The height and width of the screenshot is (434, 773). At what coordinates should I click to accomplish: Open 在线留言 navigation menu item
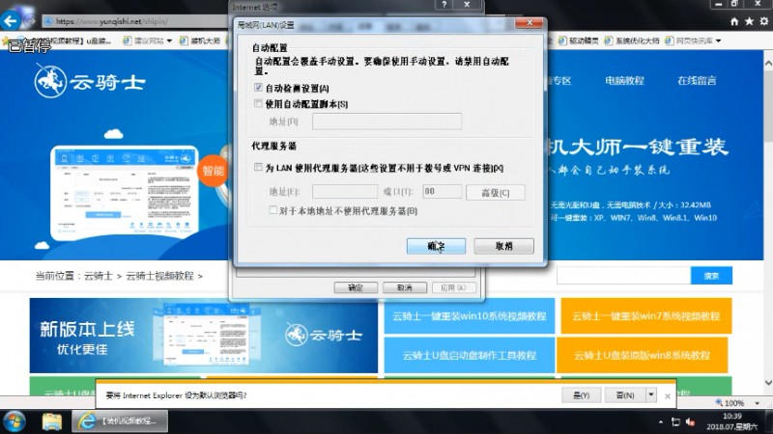pos(697,81)
